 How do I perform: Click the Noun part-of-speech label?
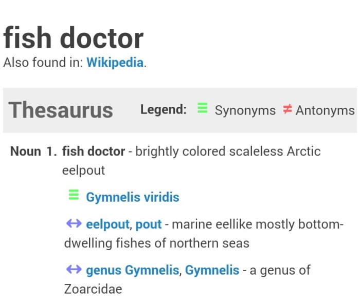coord(25,151)
